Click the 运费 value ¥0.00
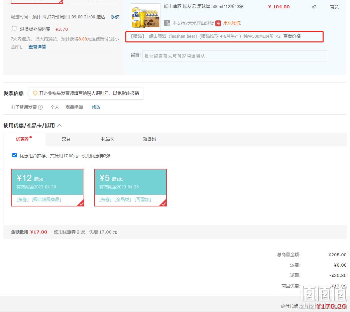 [x=340, y=265]
